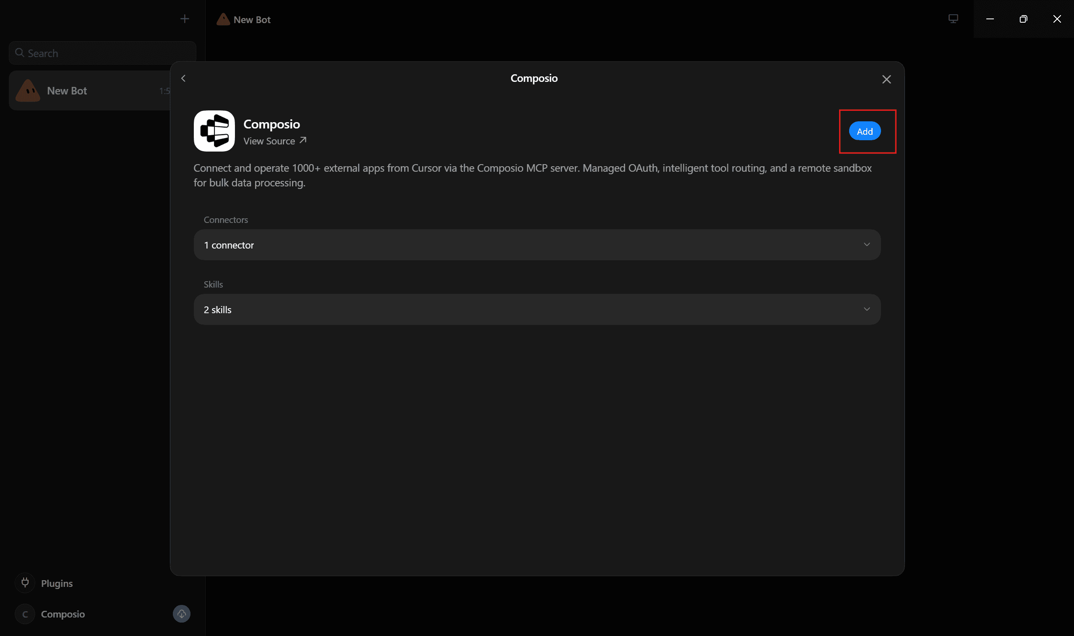Open the Composio account entry in sidebar

click(x=63, y=614)
